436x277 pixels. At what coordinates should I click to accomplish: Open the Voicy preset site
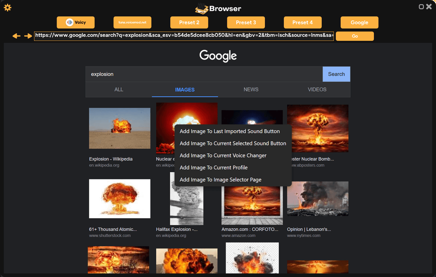pyautogui.click(x=75, y=23)
